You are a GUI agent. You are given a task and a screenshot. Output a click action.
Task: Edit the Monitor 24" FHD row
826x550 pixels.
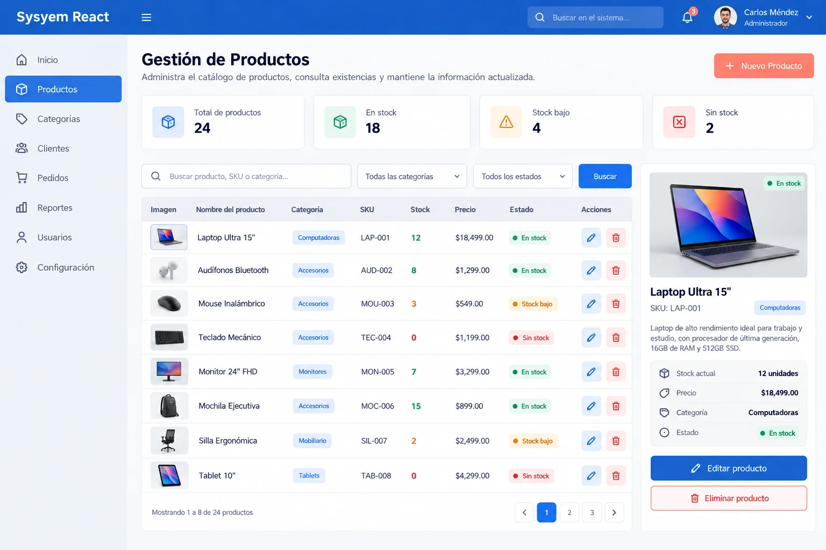(591, 372)
